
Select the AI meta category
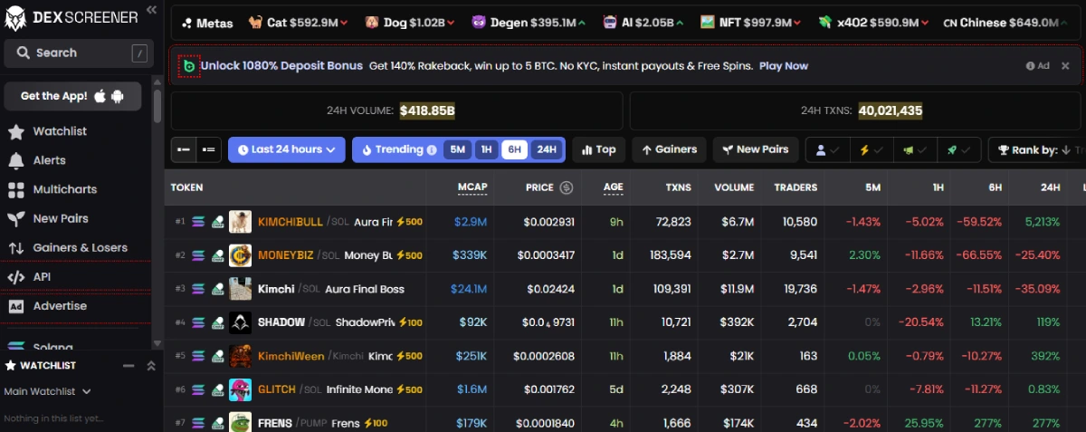644,23
